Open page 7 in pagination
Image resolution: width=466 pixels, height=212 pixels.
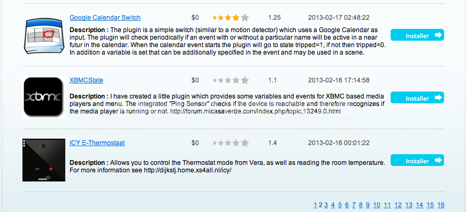pos(354,205)
